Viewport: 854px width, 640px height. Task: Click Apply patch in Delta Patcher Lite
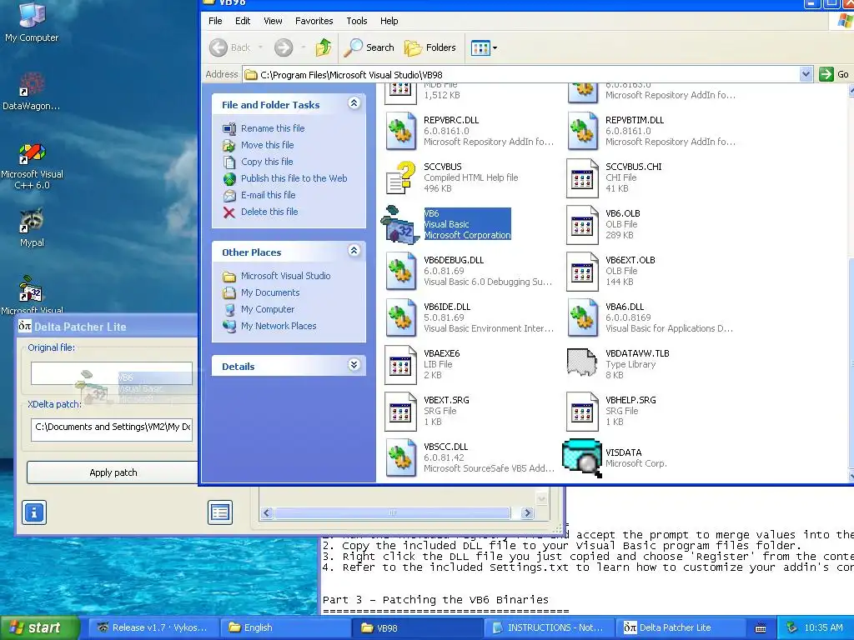pyautogui.click(x=113, y=472)
